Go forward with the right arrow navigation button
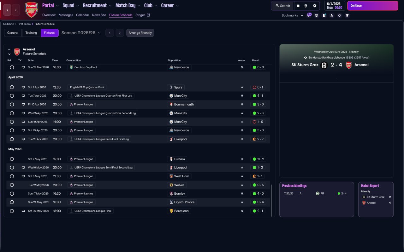 click(x=16, y=10)
